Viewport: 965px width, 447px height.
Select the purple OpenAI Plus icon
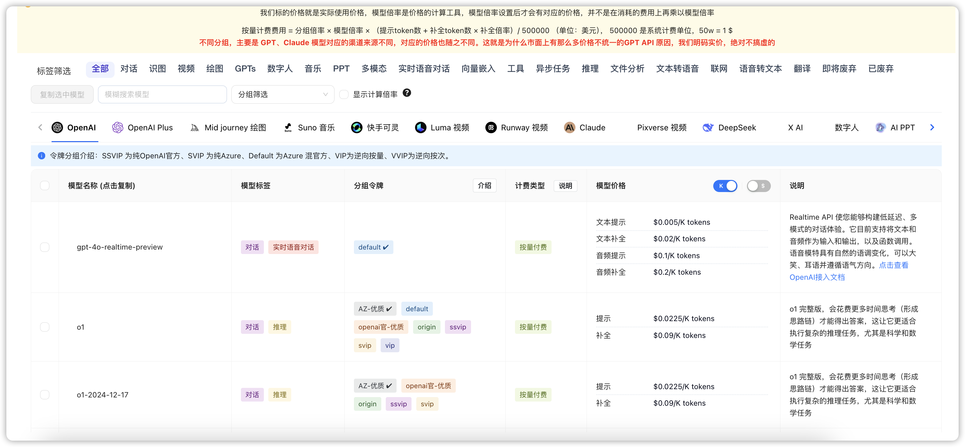(118, 127)
